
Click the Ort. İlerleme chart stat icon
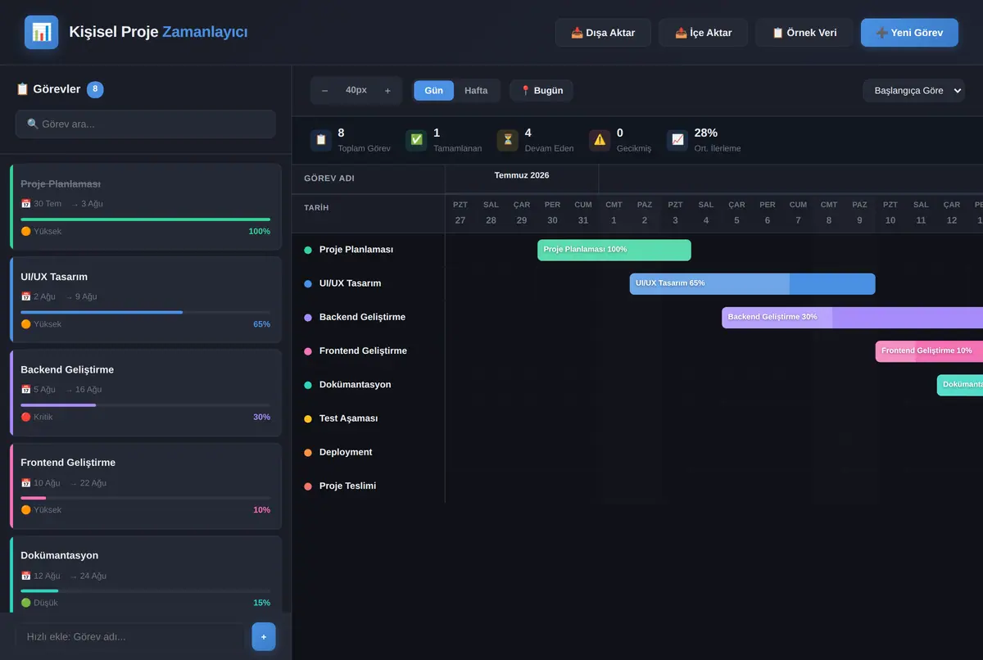pos(677,140)
